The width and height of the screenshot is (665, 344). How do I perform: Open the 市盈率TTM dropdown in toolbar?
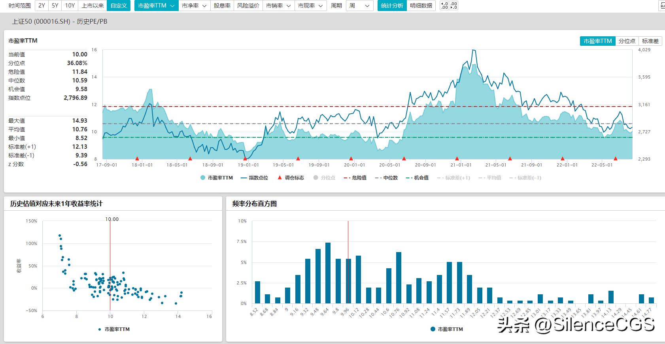tap(156, 6)
